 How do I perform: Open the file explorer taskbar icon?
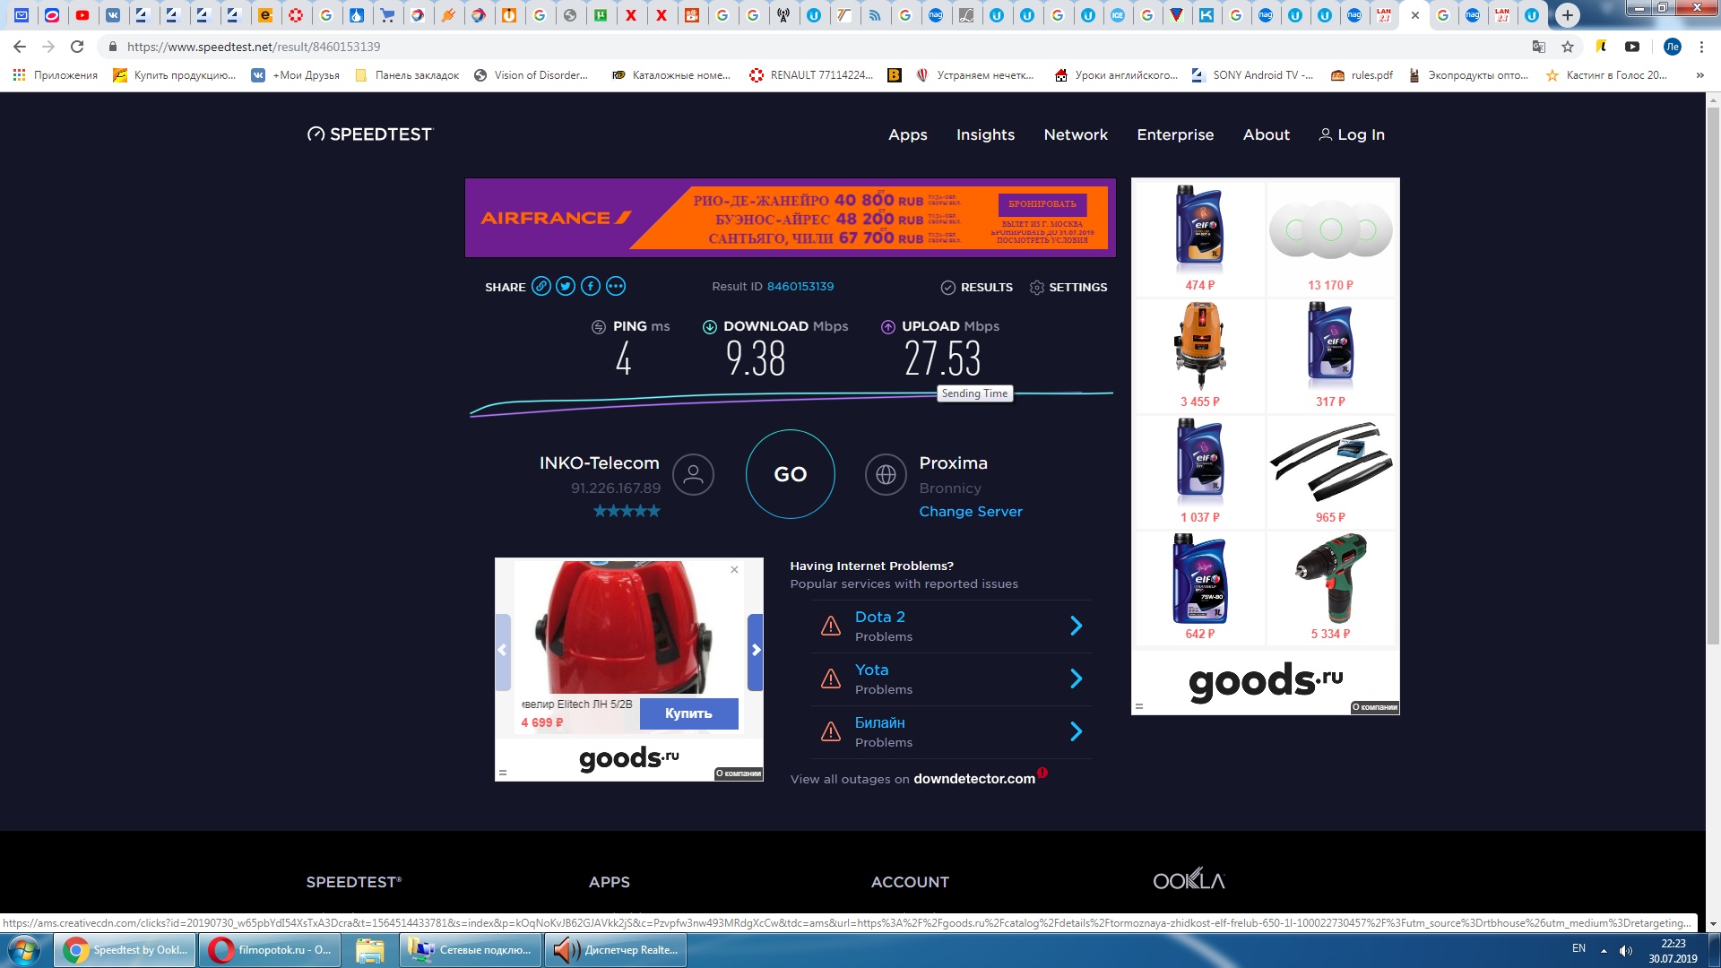369,950
